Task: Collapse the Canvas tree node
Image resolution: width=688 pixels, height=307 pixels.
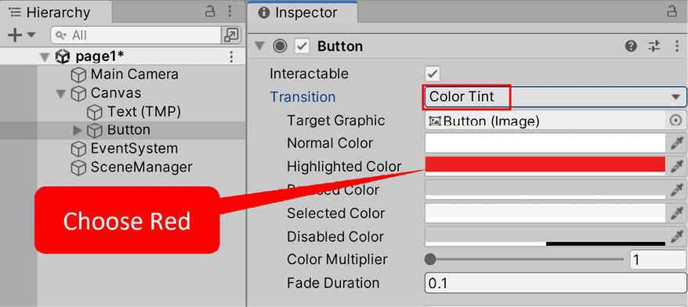Action: pyautogui.click(x=61, y=93)
